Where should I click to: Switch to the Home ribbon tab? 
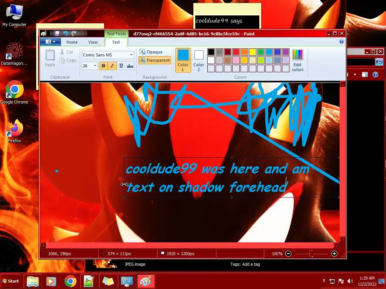[72, 42]
